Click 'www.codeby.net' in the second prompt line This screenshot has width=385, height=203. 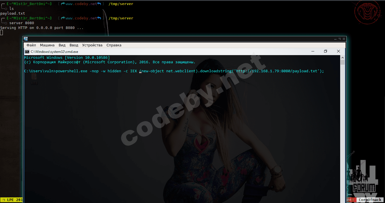pos(81,18)
